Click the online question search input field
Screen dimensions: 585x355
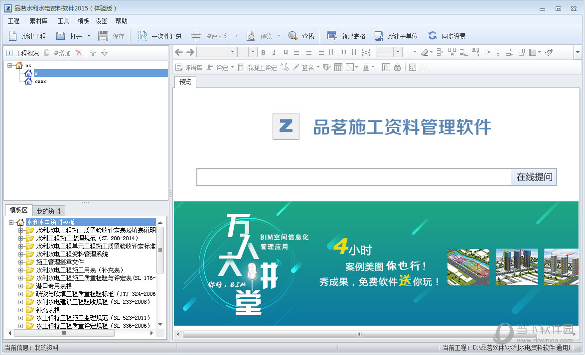click(354, 177)
